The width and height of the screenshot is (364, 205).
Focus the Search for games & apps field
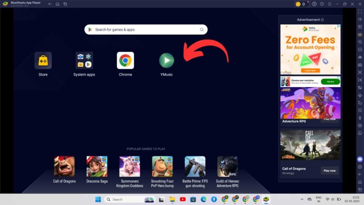146,30
